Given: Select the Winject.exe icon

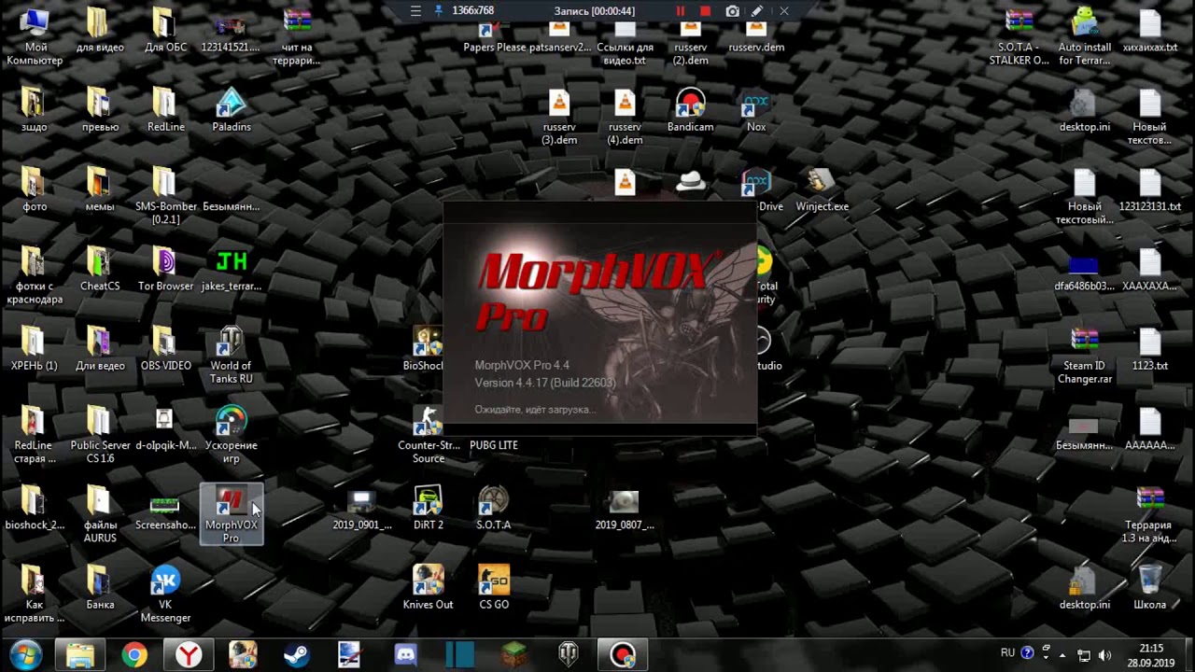Looking at the screenshot, I should [x=822, y=190].
